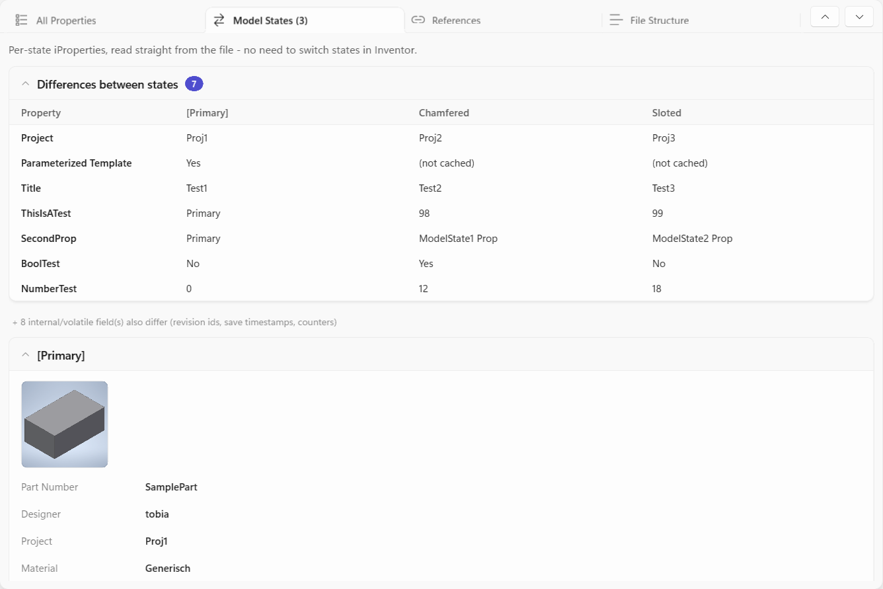Click the ModelState1 Prop value
The width and height of the screenshot is (883, 589).
458,239
